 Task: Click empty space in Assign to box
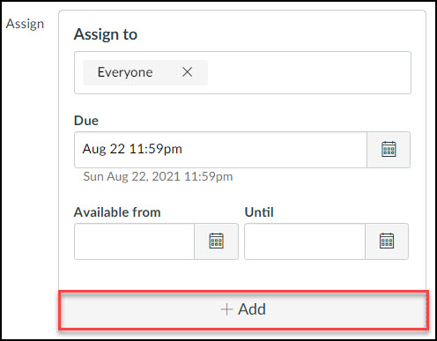pos(308,72)
